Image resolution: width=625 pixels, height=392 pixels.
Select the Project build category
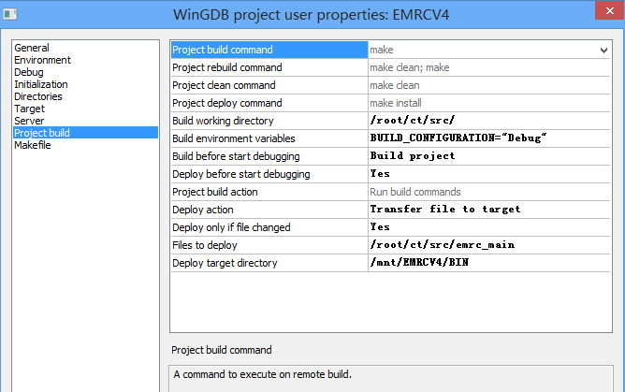[x=85, y=133]
